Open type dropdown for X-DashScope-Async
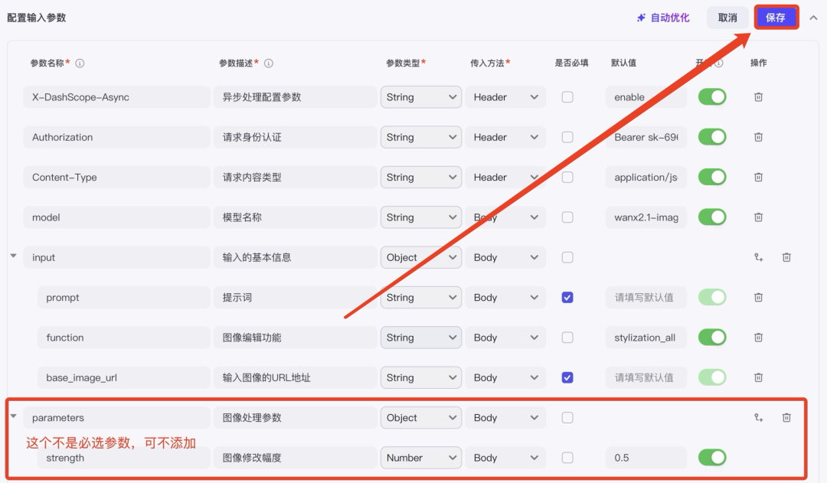This screenshot has height=483, width=827. click(x=421, y=97)
